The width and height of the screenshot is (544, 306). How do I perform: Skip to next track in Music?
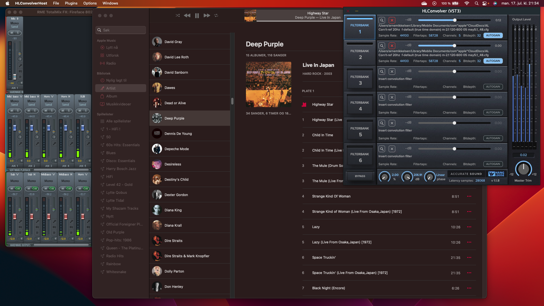[207, 15]
